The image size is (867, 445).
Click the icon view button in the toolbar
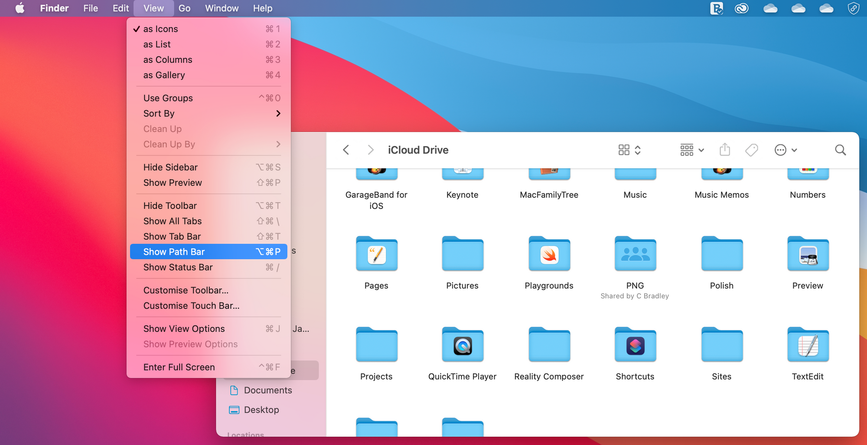click(624, 150)
